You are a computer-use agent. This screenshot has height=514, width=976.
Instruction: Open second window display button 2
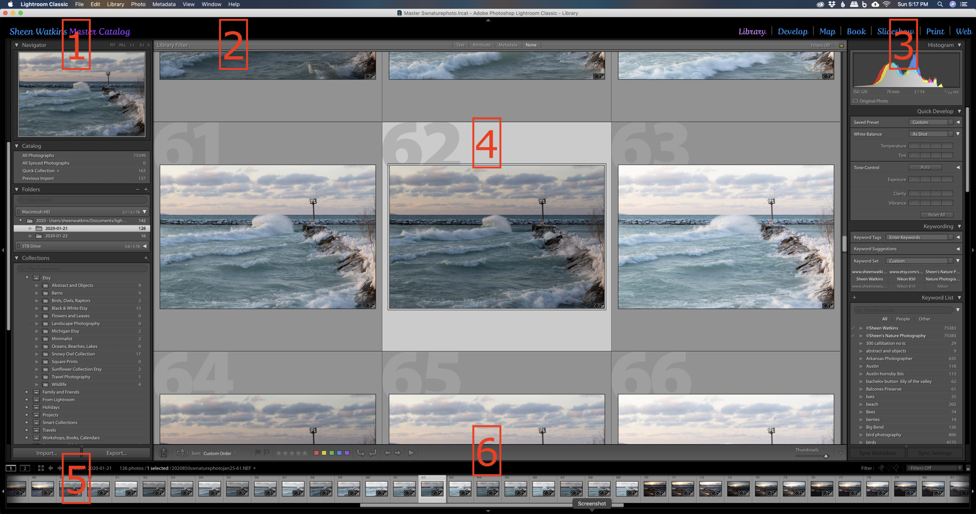[25, 468]
